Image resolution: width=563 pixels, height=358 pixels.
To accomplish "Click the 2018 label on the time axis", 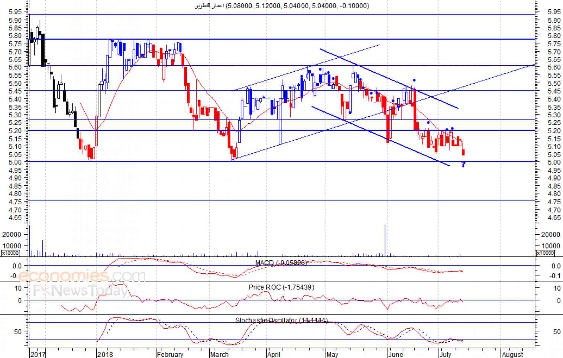I will 105,354.
